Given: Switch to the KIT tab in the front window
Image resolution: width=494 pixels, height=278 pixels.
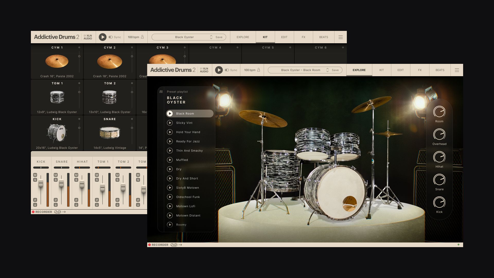Looking at the screenshot, I should 382,70.
